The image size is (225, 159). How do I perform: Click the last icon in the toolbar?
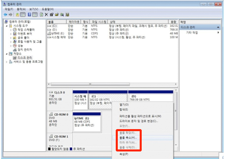click(x=67, y=14)
